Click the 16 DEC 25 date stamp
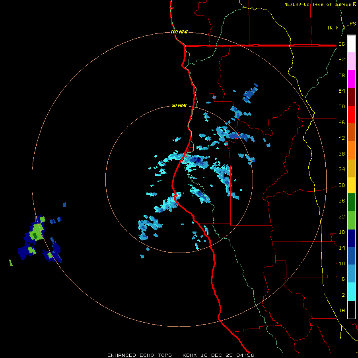This screenshot has width=358, height=358. (x=217, y=355)
